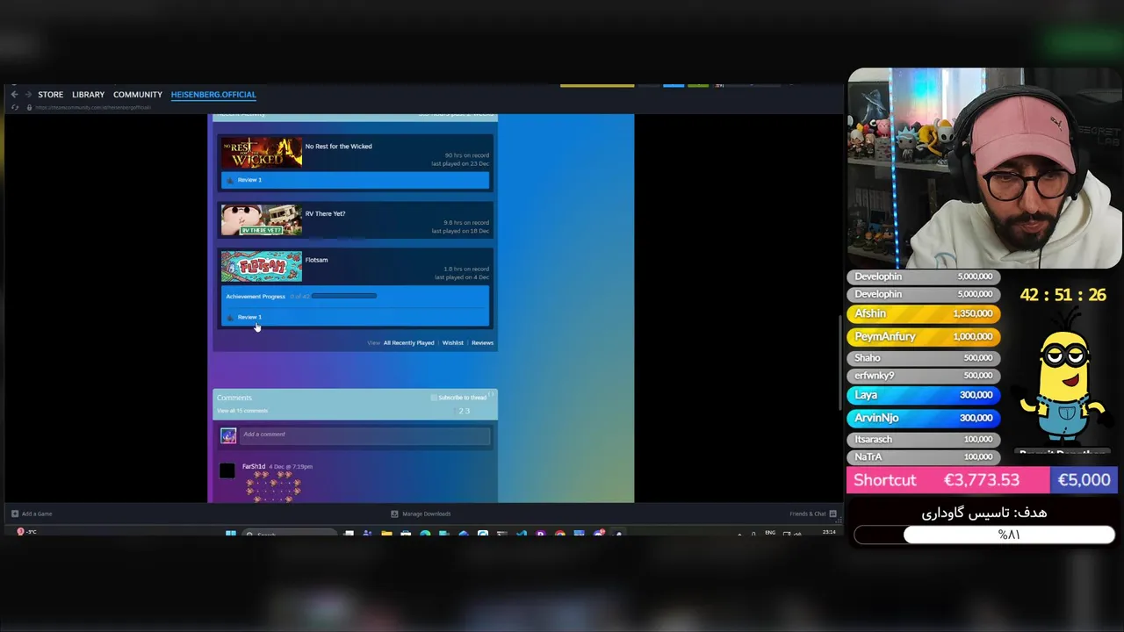Viewport: 1124px width, 632px height.
Task: Open the Flotsam game thumbnail
Action: tap(262, 267)
